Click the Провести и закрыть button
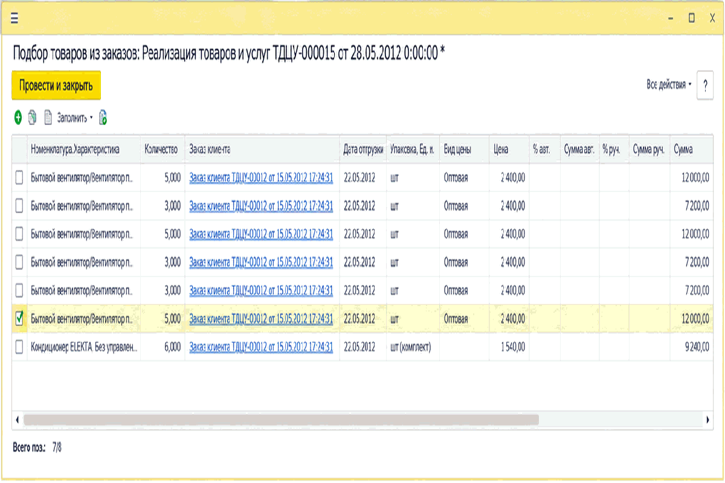 click(x=56, y=86)
